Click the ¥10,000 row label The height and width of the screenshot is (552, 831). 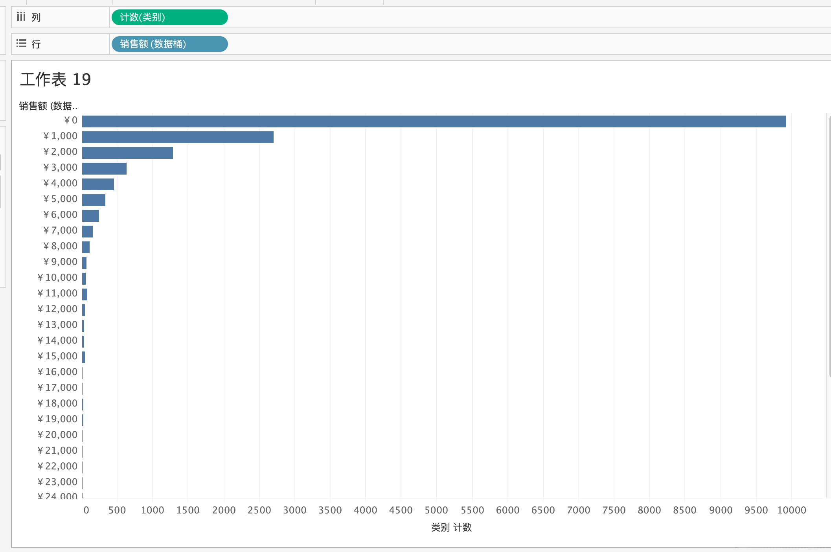tap(57, 278)
